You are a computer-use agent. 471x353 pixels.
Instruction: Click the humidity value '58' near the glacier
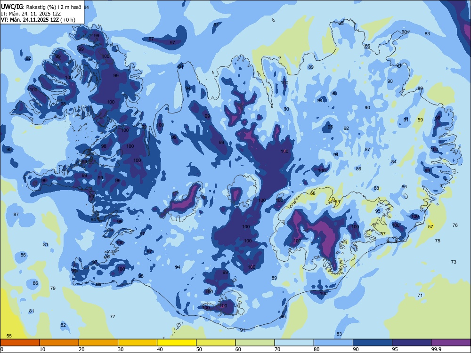pos(313,193)
